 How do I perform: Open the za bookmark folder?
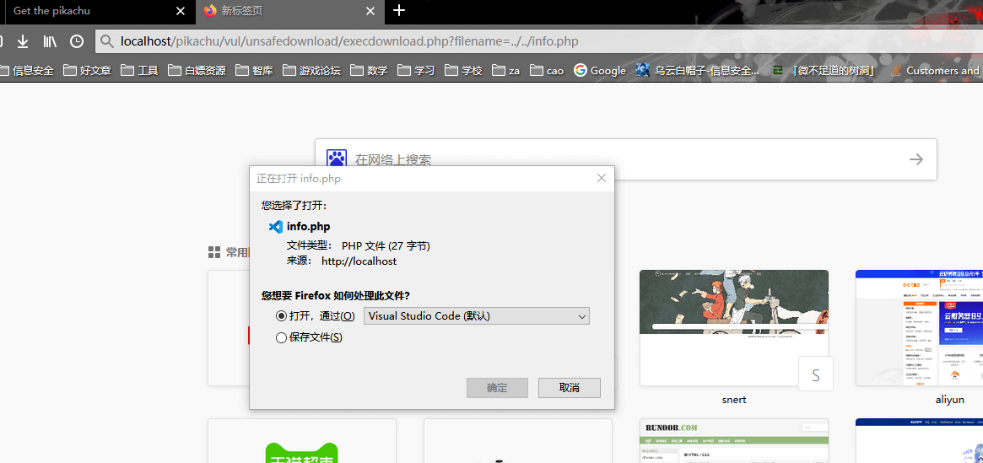506,70
